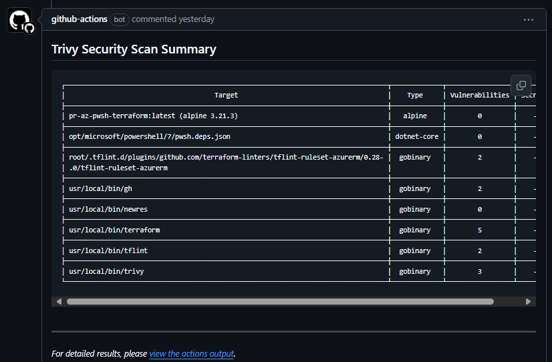Click the 'usr/local/bin/tflint' target
The width and height of the screenshot is (552, 362).
108,251
